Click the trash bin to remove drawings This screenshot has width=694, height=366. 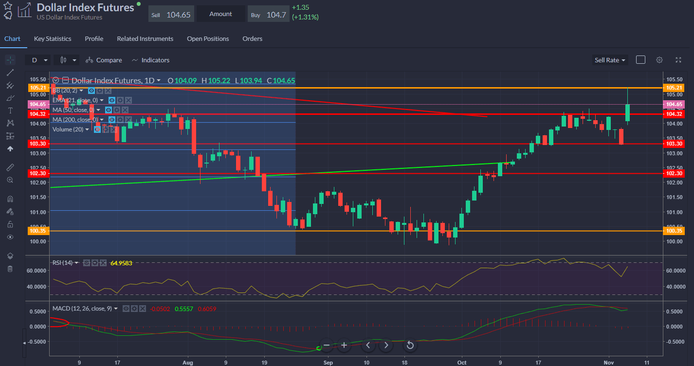coord(10,269)
